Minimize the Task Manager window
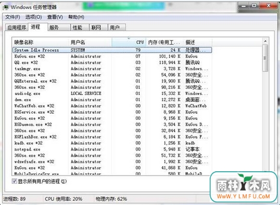This screenshot has width=280, height=205. pyautogui.click(x=244, y=6)
